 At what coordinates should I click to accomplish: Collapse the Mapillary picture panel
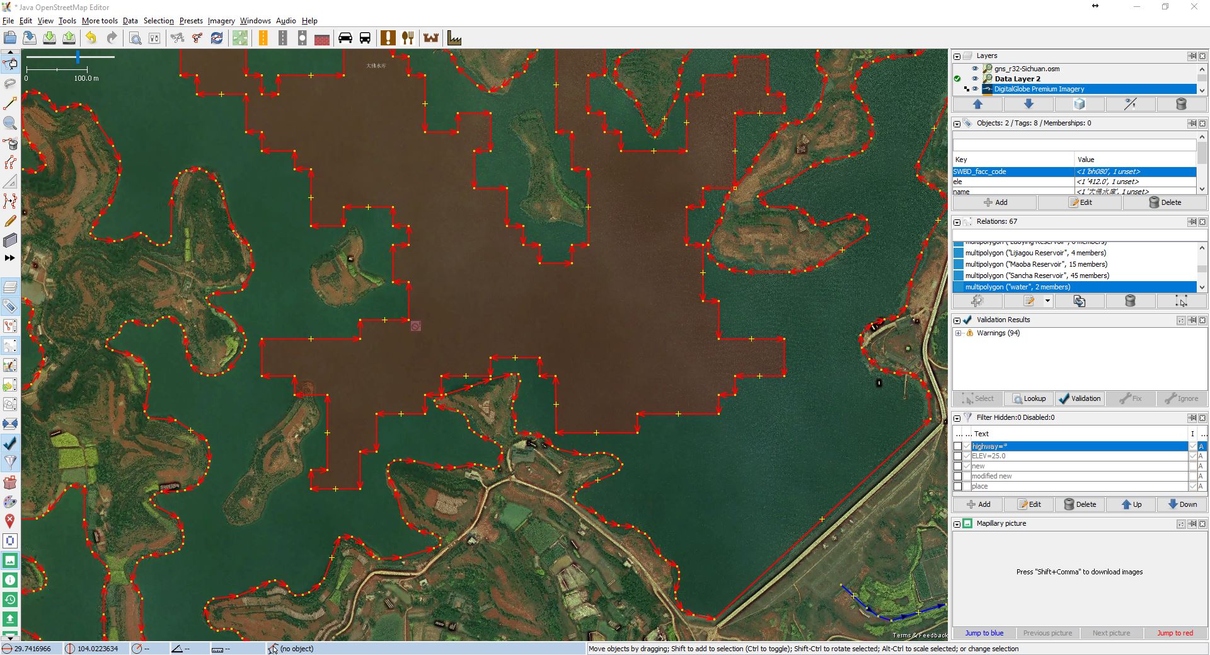click(957, 524)
